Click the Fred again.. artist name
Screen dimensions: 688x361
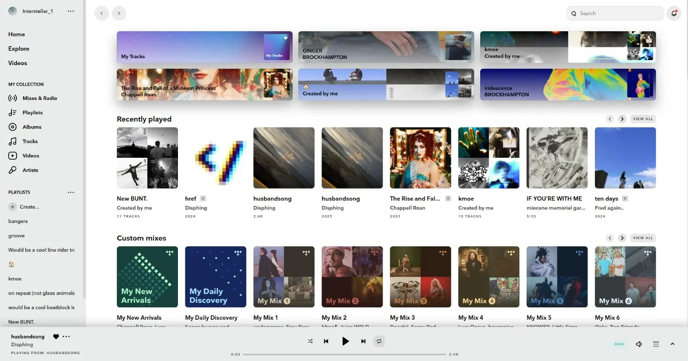609,208
